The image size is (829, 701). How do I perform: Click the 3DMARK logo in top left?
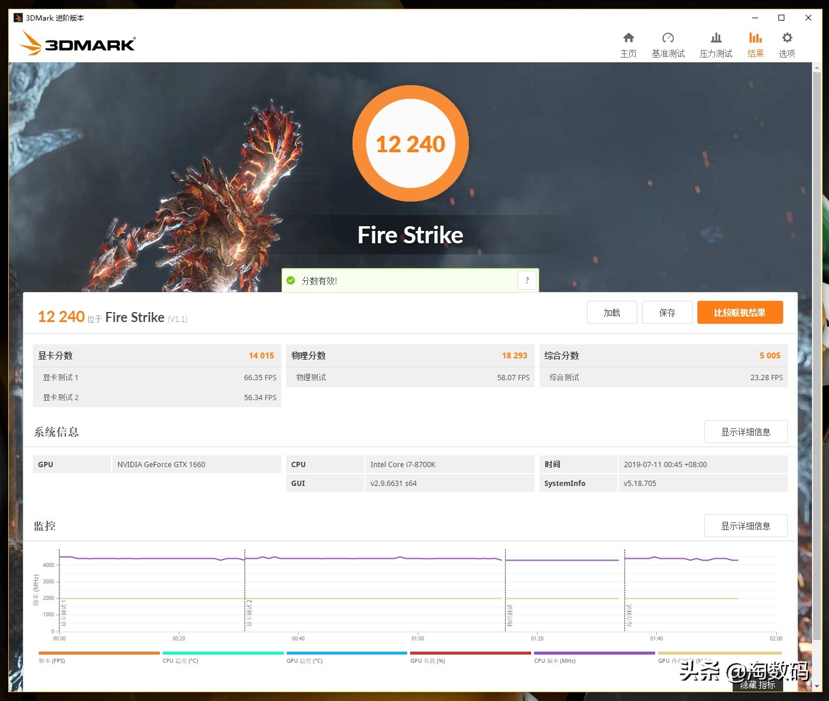tap(77, 43)
